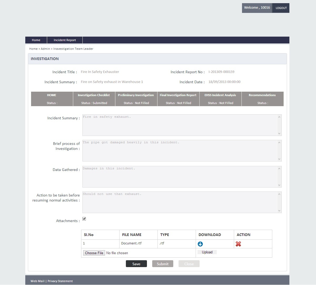Image resolution: width=316 pixels, height=285 pixels.
Task: Open the Investigation Checklist tab
Action: [94, 99]
